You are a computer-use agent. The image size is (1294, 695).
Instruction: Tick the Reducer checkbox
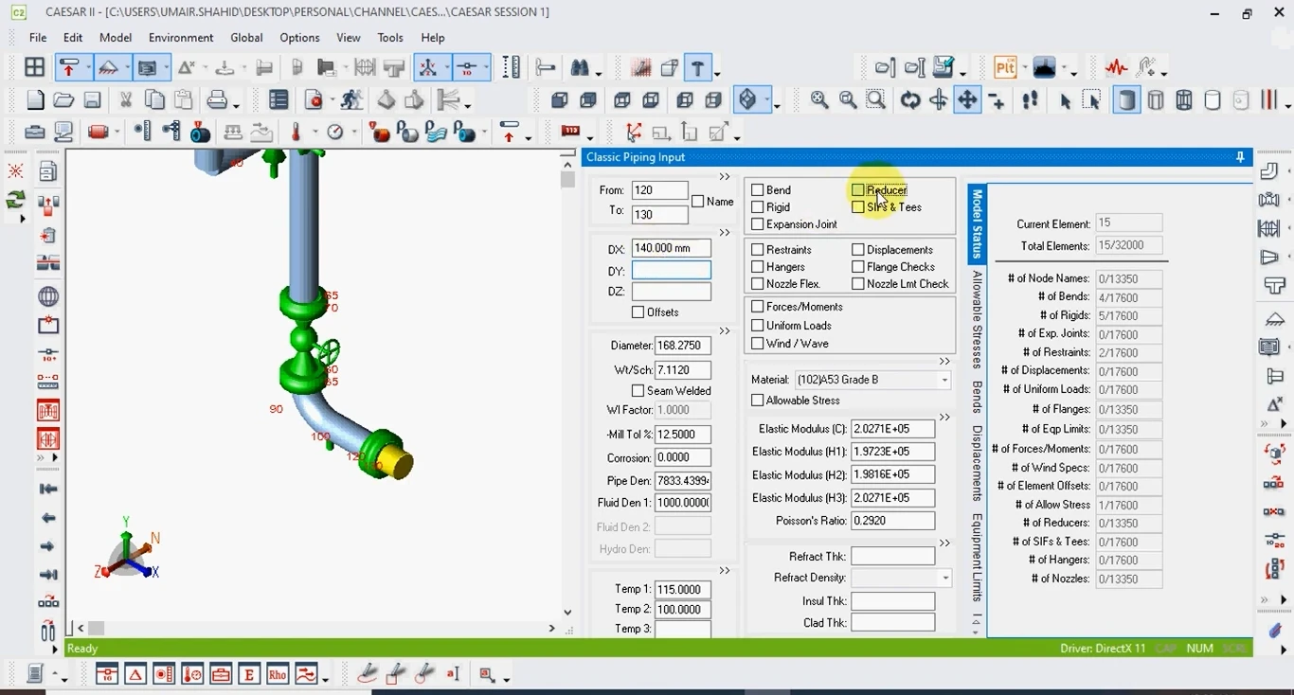coord(858,190)
